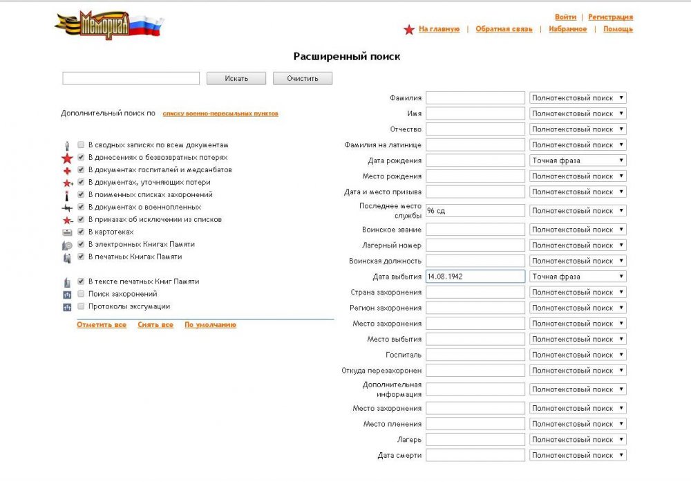This screenshot has width=691, height=482.
Task: Open the search-type dropdown for Имя
Action: click(x=578, y=113)
